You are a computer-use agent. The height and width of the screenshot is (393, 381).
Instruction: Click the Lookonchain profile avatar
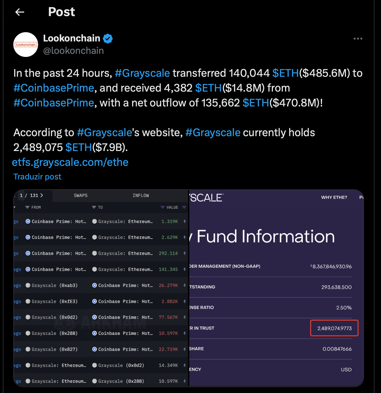click(26, 45)
